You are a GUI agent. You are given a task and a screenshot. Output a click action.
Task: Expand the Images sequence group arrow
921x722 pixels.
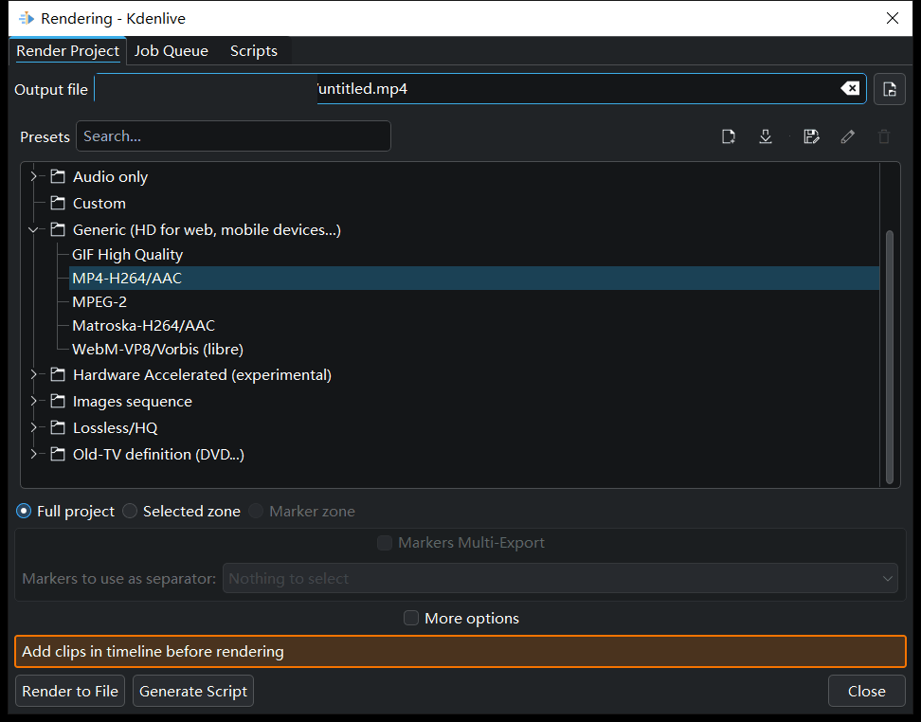click(x=33, y=401)
